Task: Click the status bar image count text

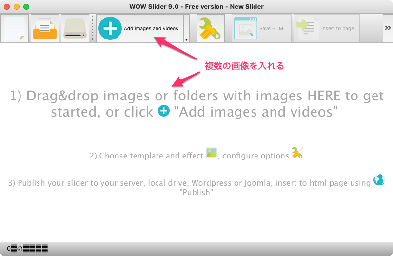Action: [x=28, y=249]
